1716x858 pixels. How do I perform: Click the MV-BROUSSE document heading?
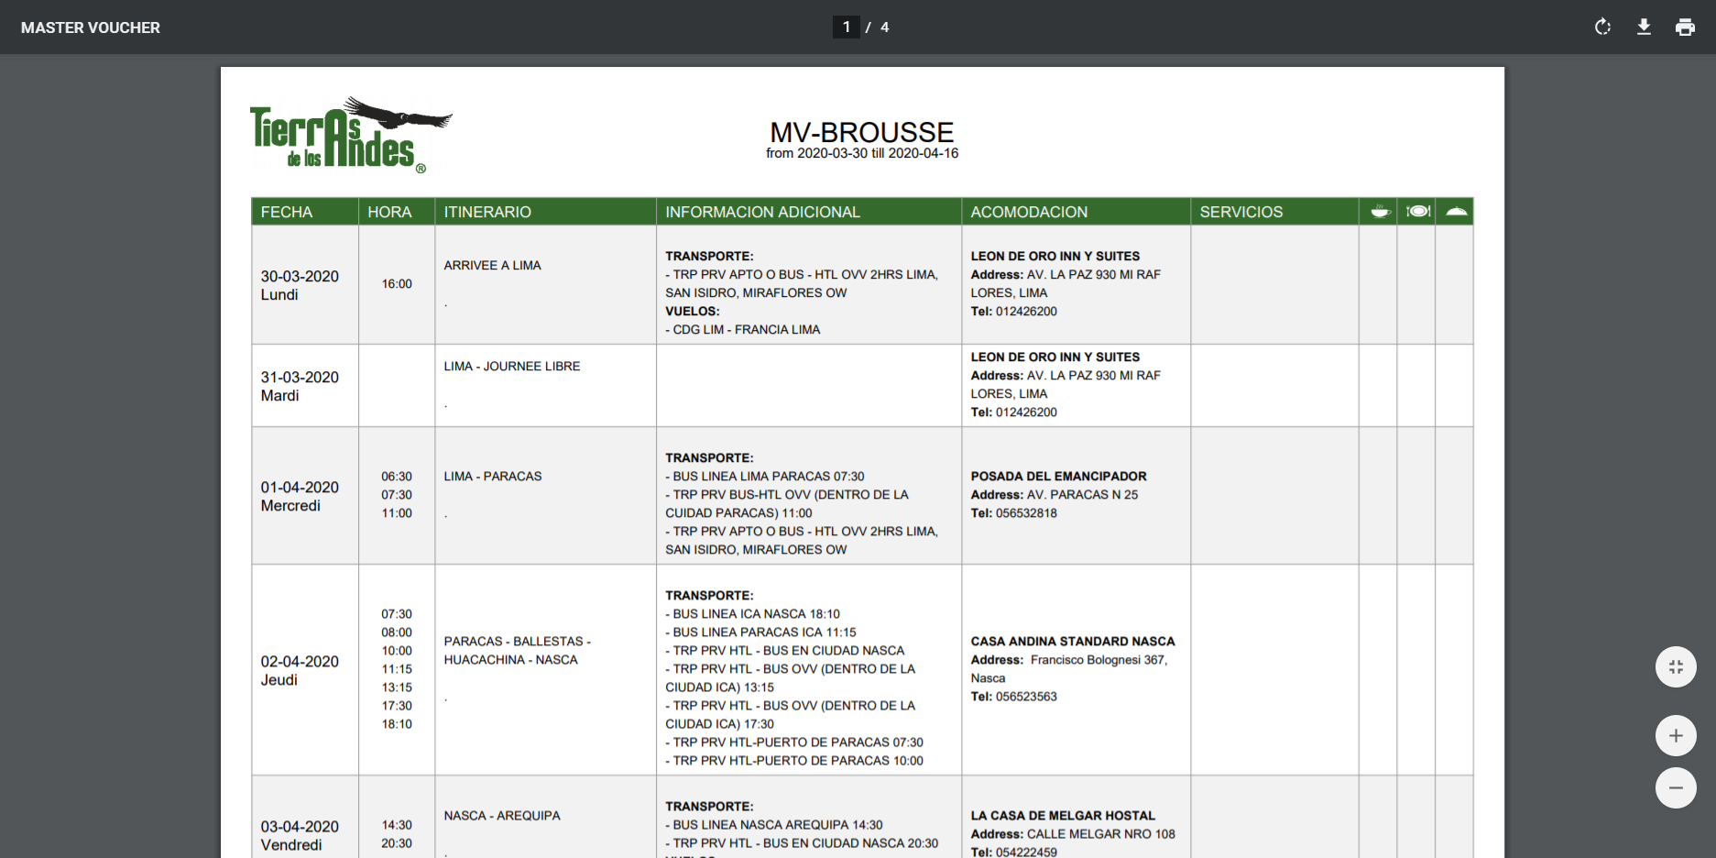tap(861, 133)
